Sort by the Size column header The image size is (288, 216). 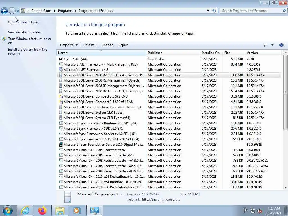[234, 53]
